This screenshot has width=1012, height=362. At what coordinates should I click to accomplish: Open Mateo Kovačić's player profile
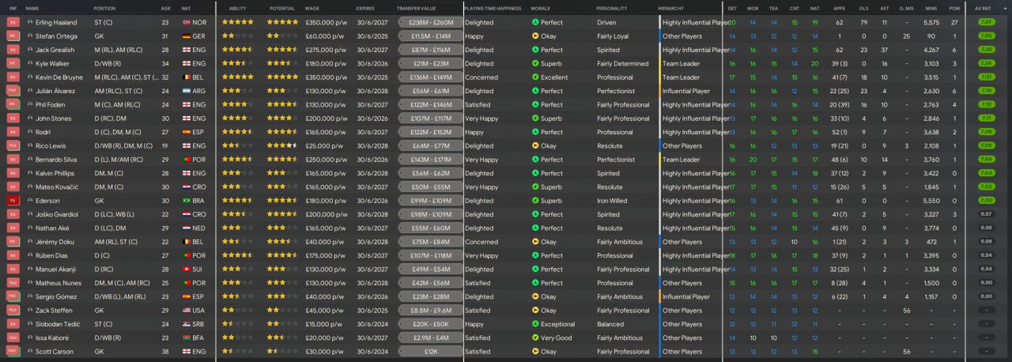tap(58, 187)
